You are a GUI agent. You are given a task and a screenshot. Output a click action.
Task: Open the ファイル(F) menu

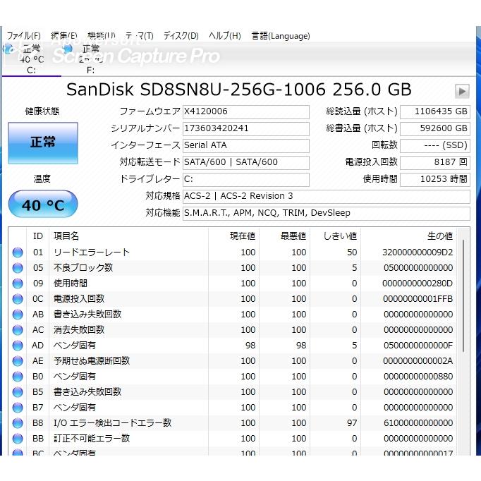tap(23, 36)
